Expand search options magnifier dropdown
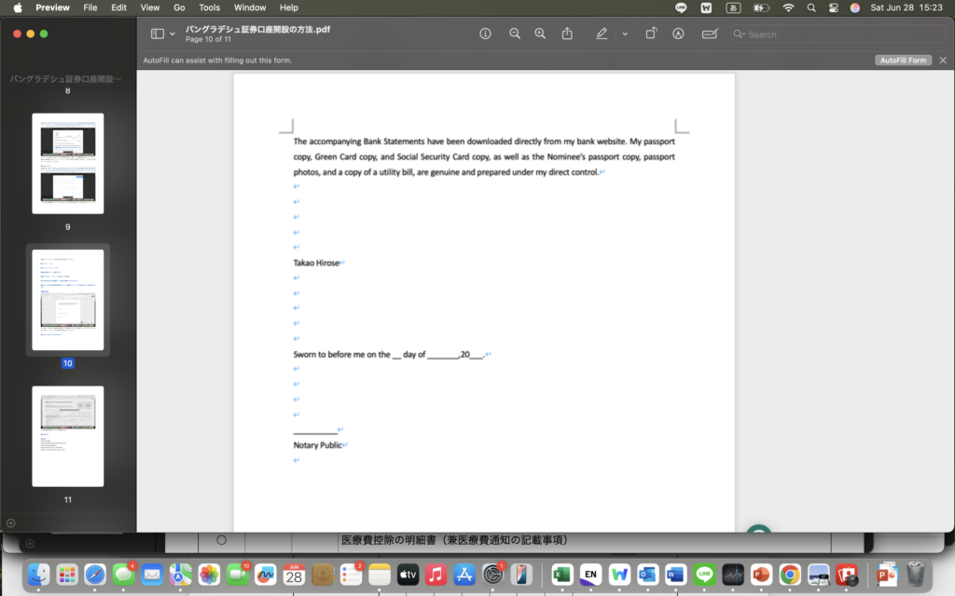Image resolution: width=955 pixels, height=596 pixels. click(740, 34)
